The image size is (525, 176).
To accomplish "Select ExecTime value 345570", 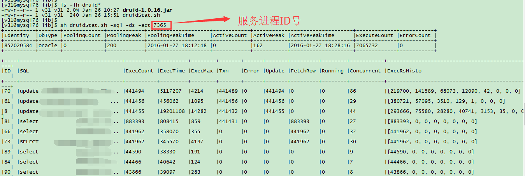I will tap(169, 142).
